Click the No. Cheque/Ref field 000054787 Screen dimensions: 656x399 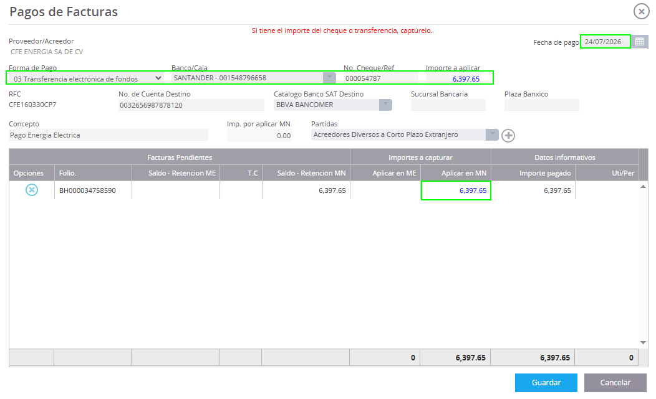pos(381,78)
